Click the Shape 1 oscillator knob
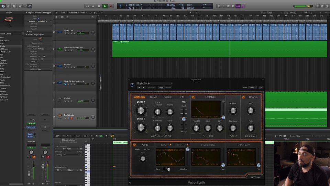The height and width of the screenshot is (186, 330). pos(141,110)
